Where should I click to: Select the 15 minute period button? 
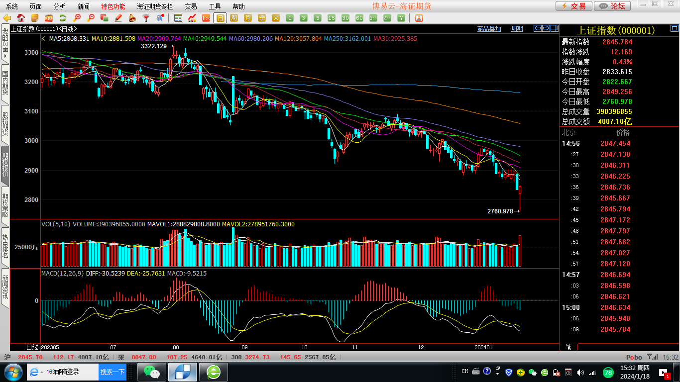point(332,18)
